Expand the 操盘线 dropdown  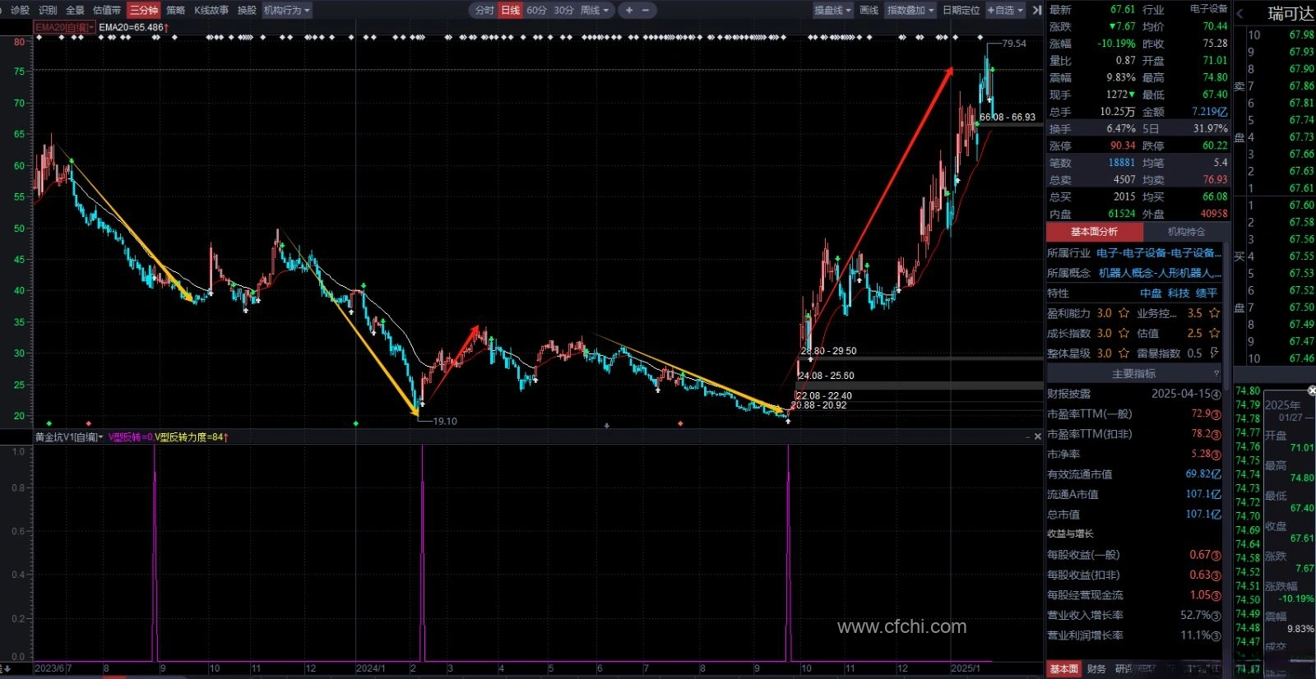click(x=833, y=10)
